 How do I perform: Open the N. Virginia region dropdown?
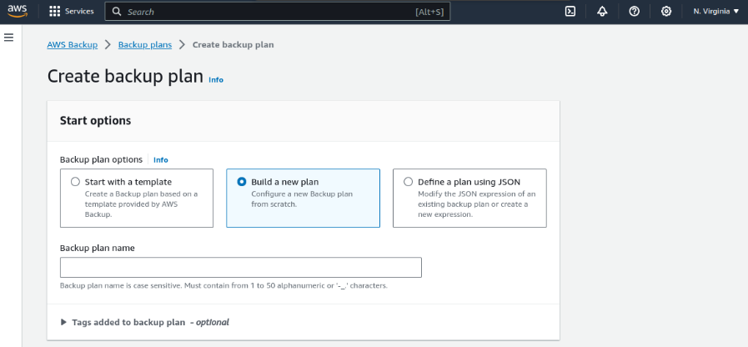pyautogui.click(x=716, y=12)
